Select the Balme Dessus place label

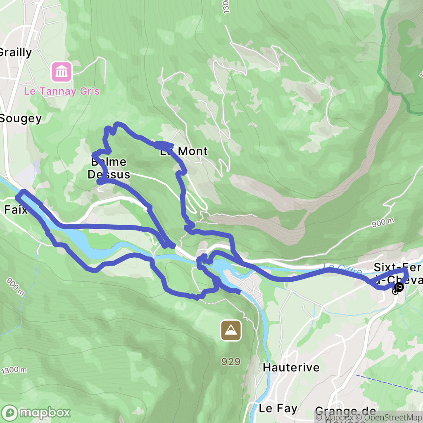[x=109, y=168]
